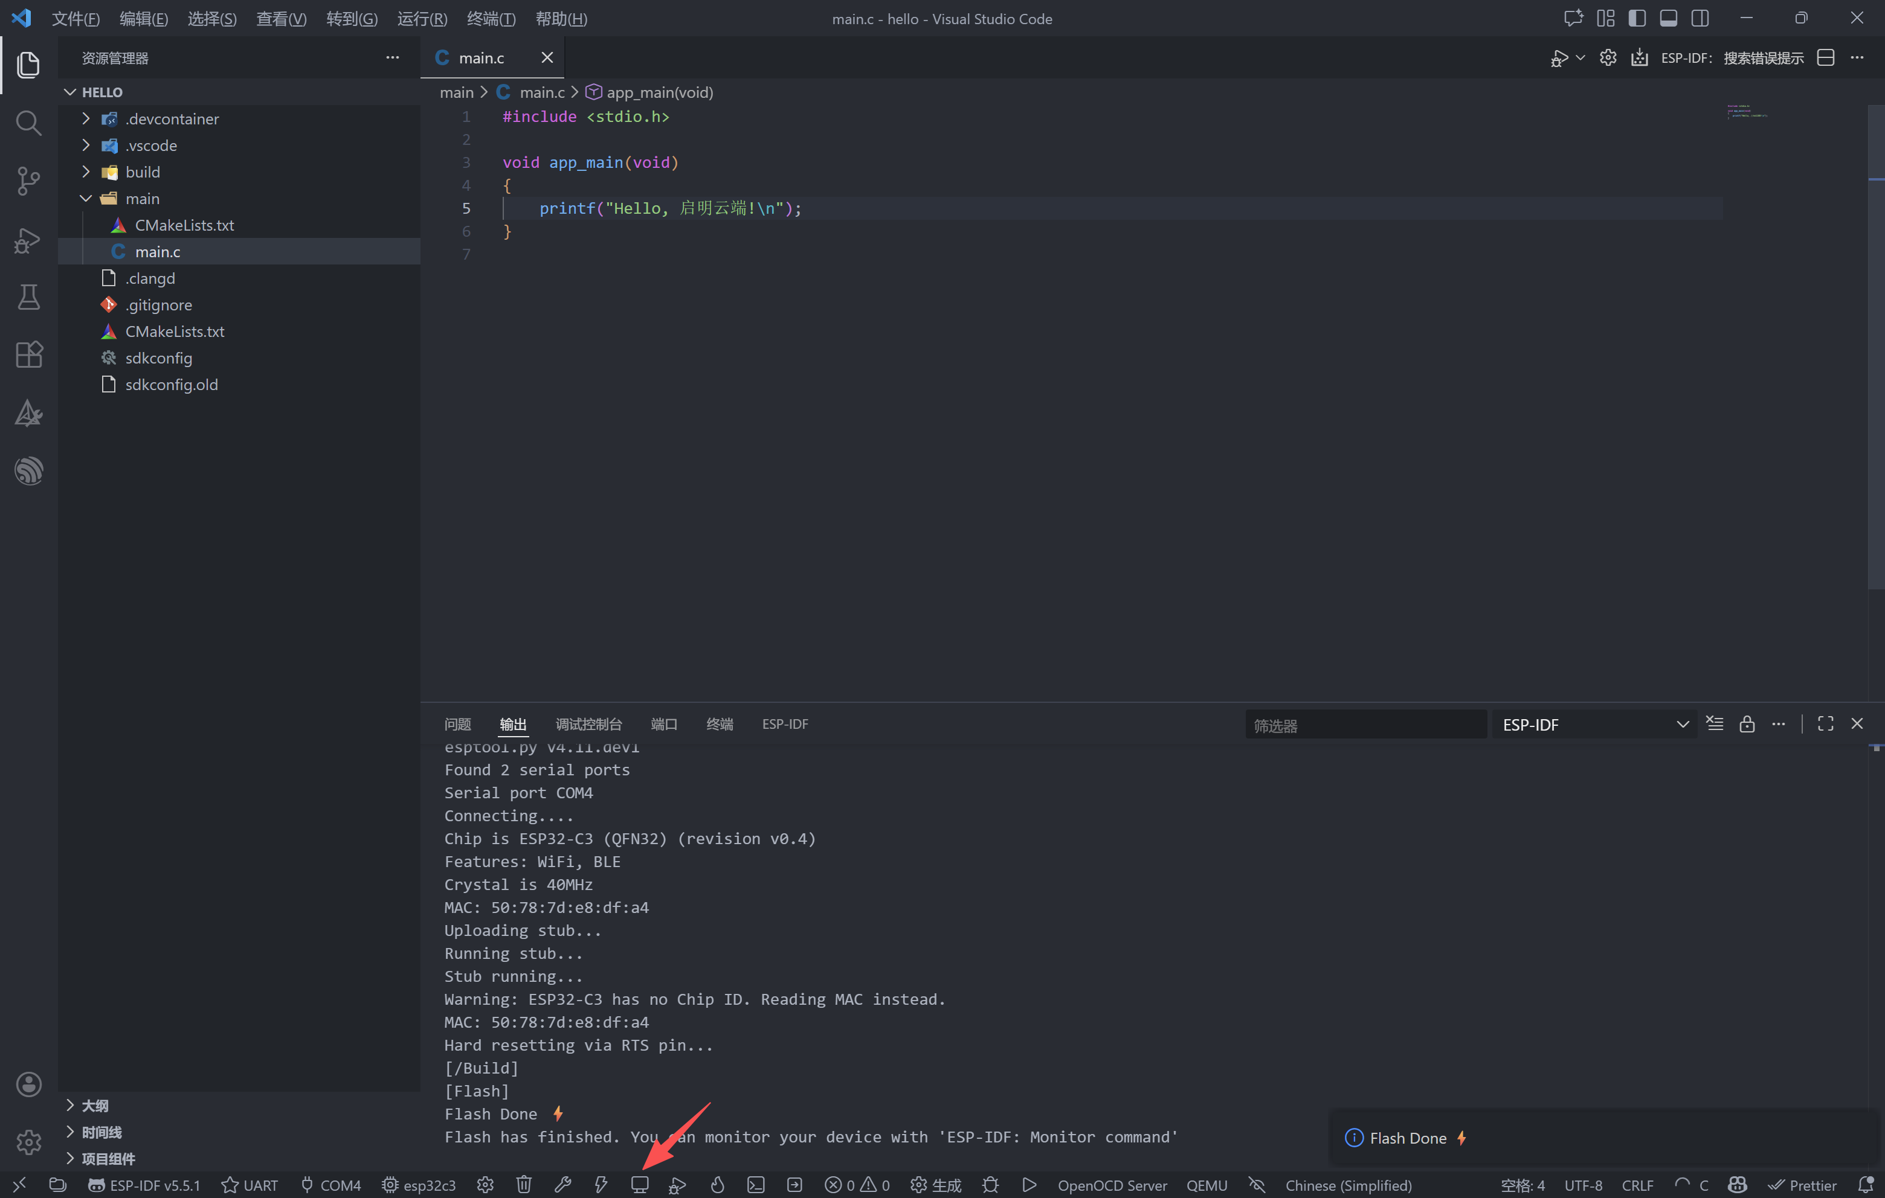Click the esp32c3 target selector

[419, 1185]
